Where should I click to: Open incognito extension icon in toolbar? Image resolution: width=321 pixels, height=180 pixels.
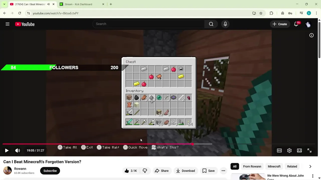point(283,13)
